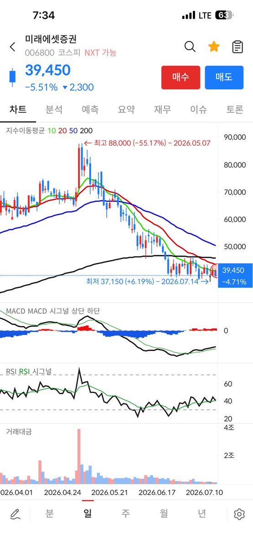The image size is (253, 548).
Task: Tap the red circle marker on latest candle
Action: 214,271
